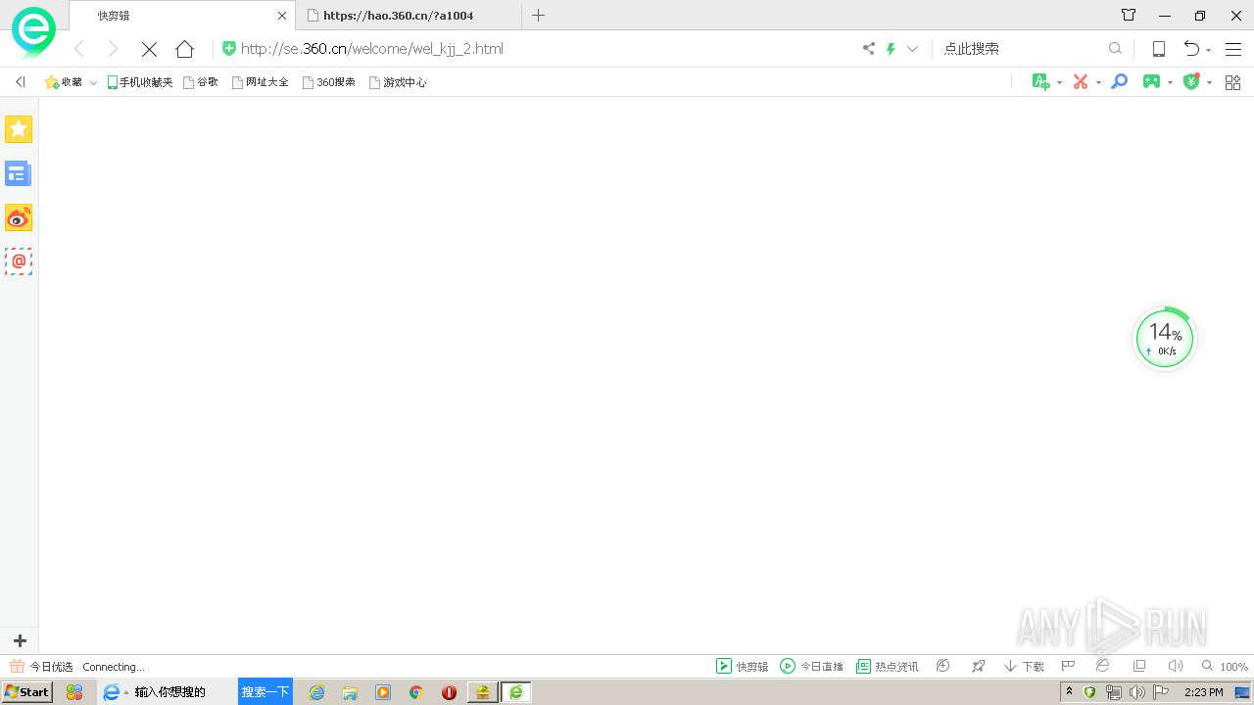Click the rocket icon in status bar
Viewport: 1254px width, 705px height.
[x=978, y=666]
